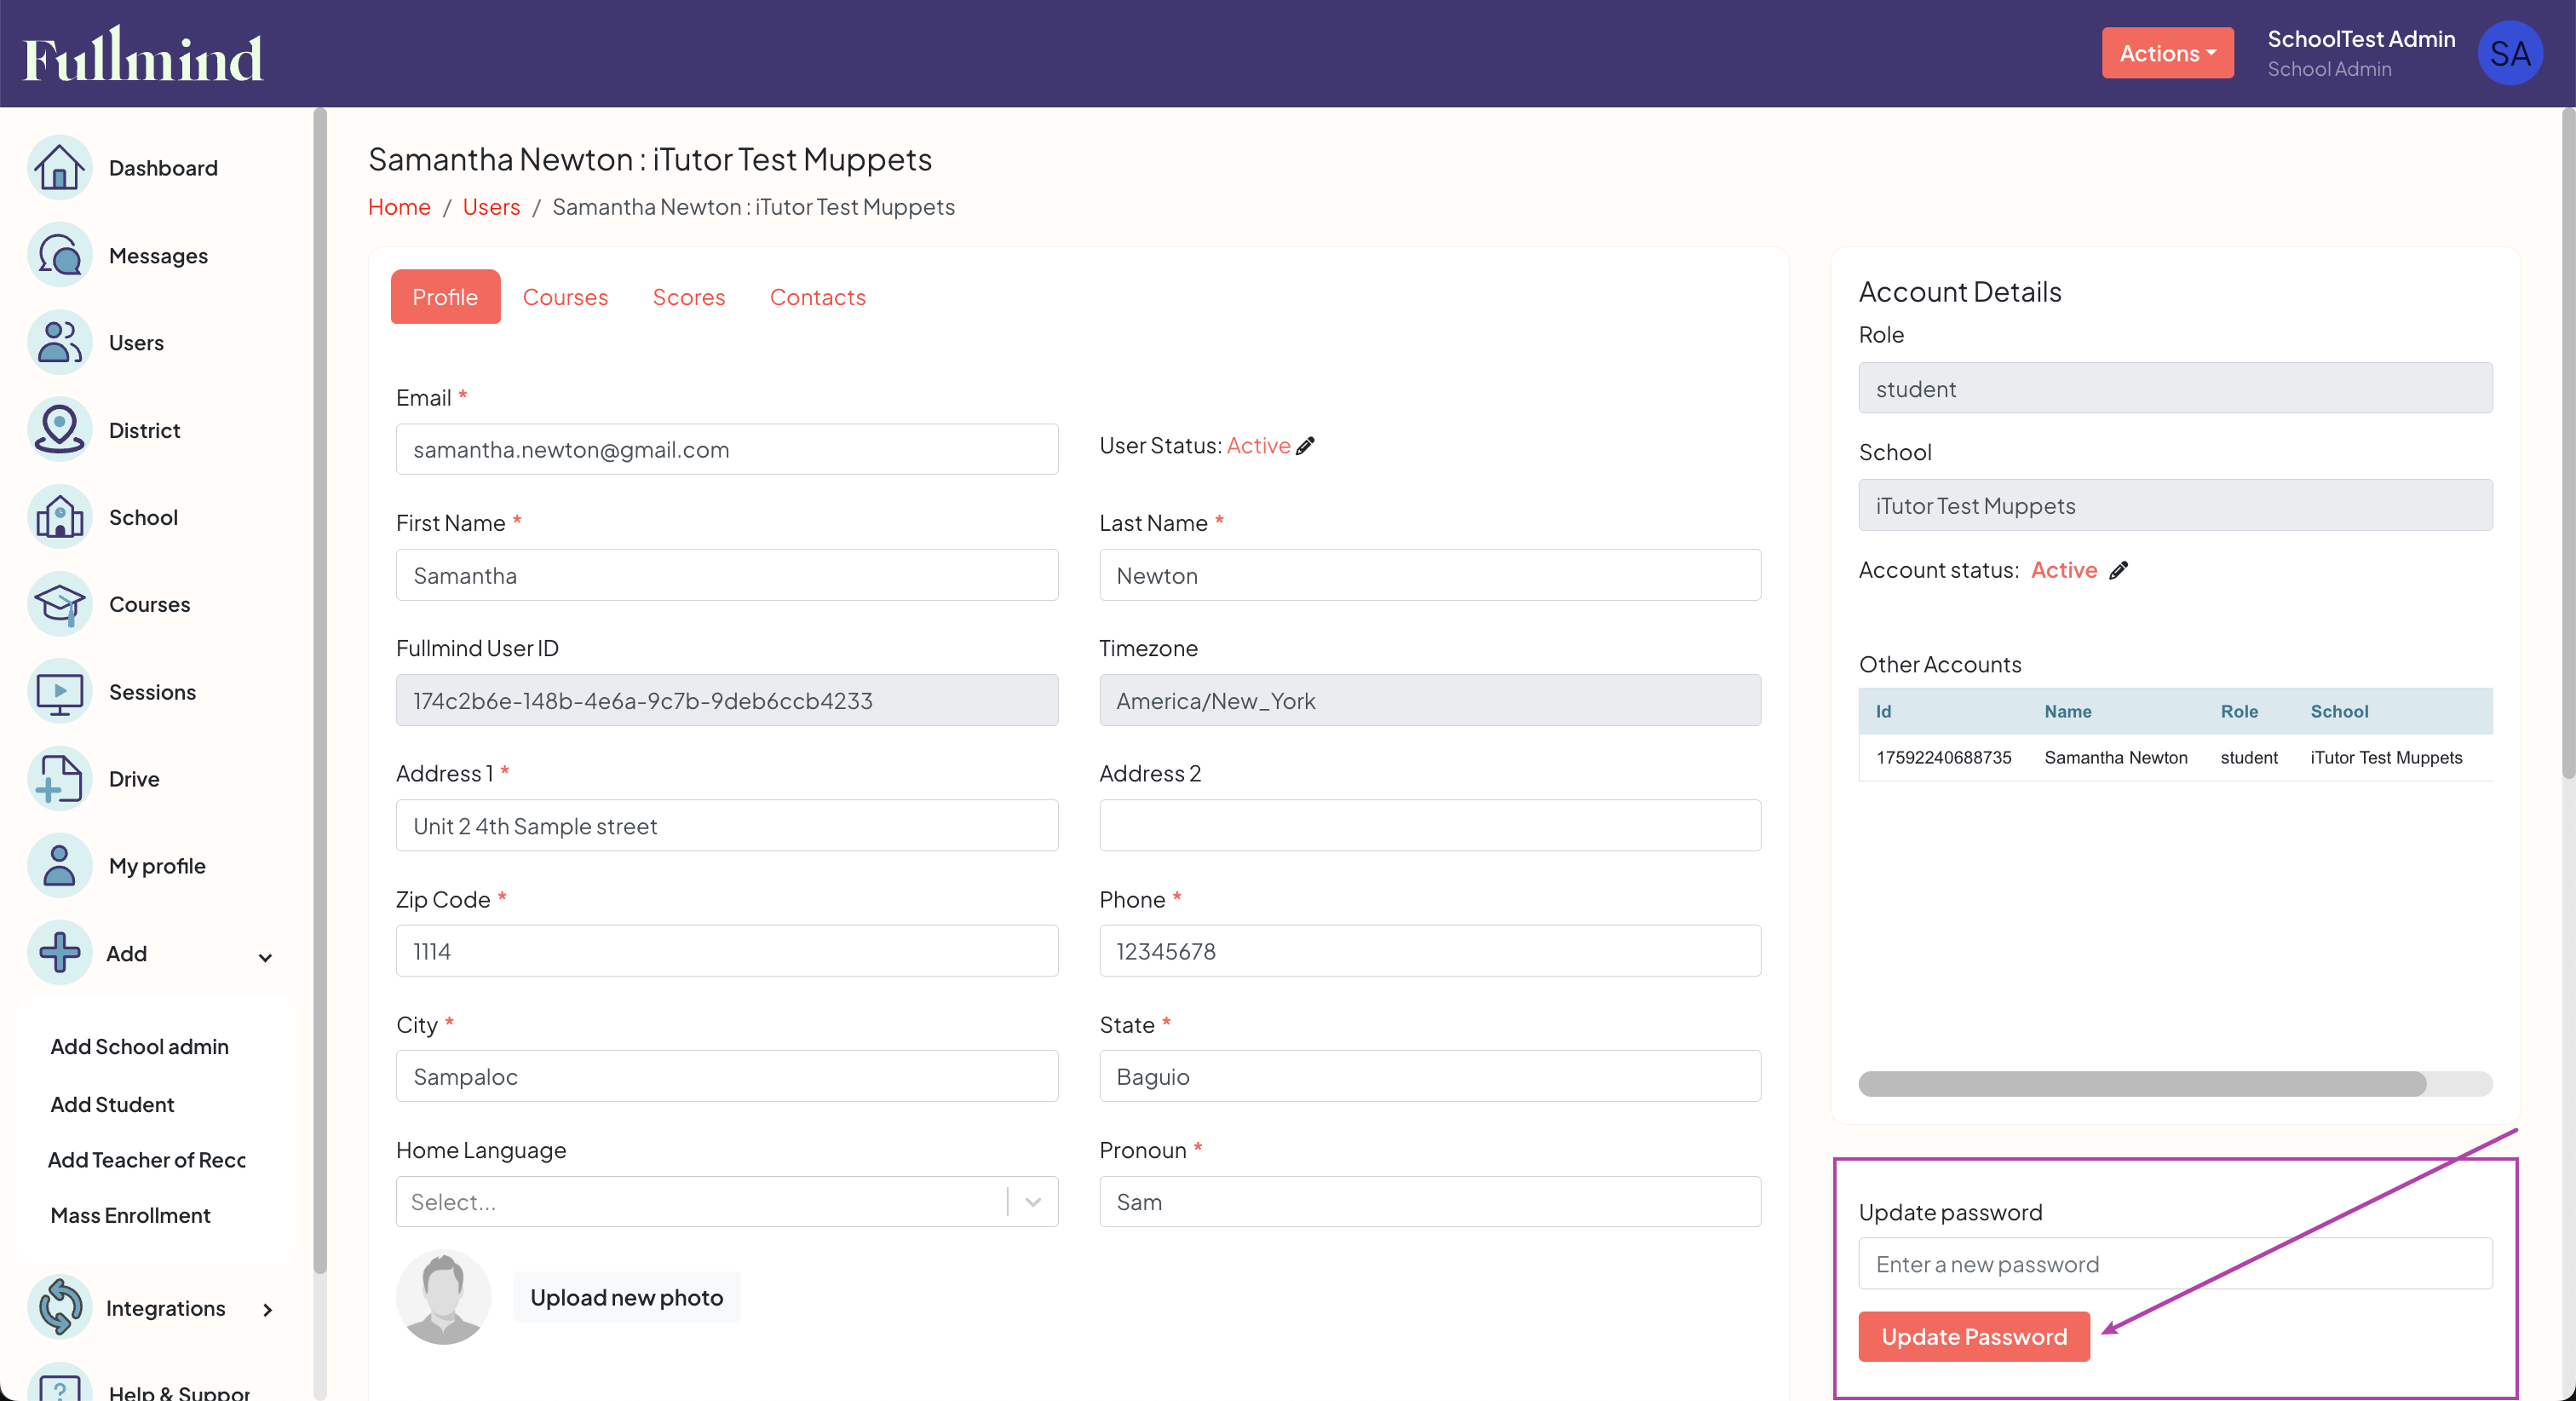The width and height of the screenshot is (2576, 1401).
Task: Open the Drive file icon
Action: click(59, 779)
